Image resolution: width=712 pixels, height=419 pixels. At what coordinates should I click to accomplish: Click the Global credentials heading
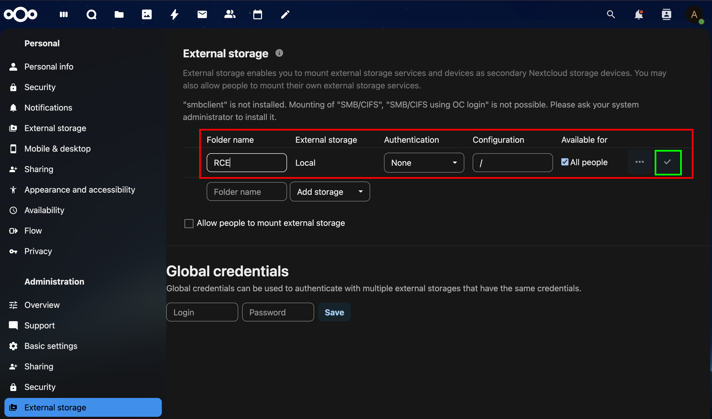pos(227,271)
